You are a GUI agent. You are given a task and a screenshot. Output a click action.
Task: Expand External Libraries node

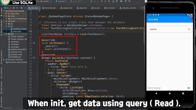coord(4,60)
